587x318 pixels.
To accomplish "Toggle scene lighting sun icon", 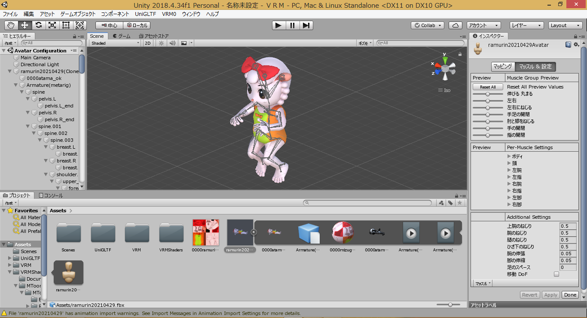I will (161, 43).
